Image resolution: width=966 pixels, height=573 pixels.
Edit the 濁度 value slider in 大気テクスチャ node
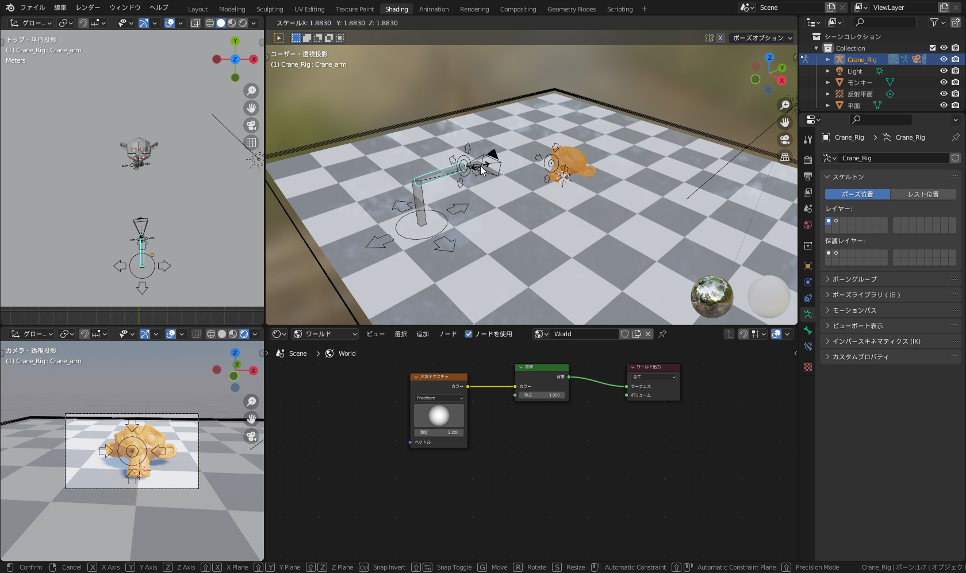pyautogui.click(x=439, y=432)
